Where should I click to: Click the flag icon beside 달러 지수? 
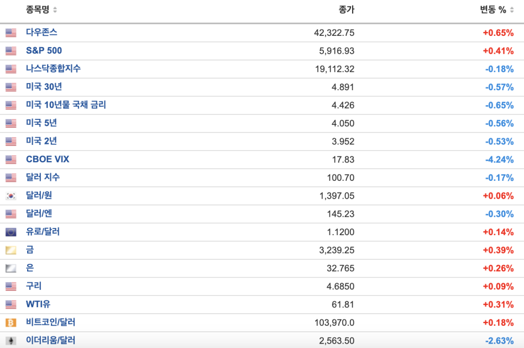pos(11,178)
